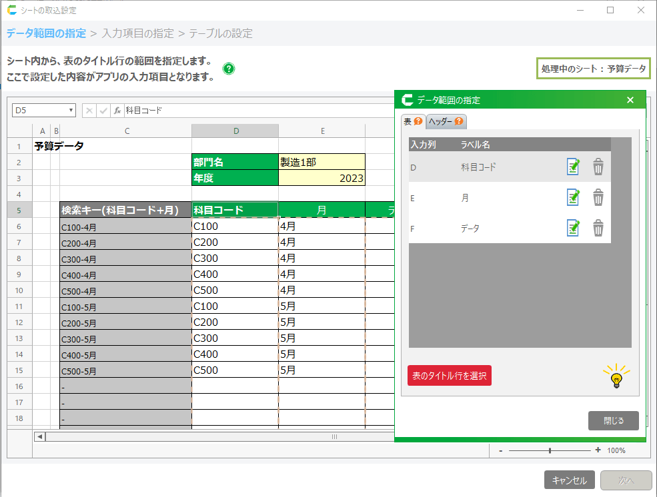The height and width of the screenshot is (497, 657).
Task: Close the データ範囲の指定 panel with X
Action: 630,101
